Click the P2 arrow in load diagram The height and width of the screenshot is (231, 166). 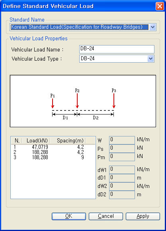[77, 101]
